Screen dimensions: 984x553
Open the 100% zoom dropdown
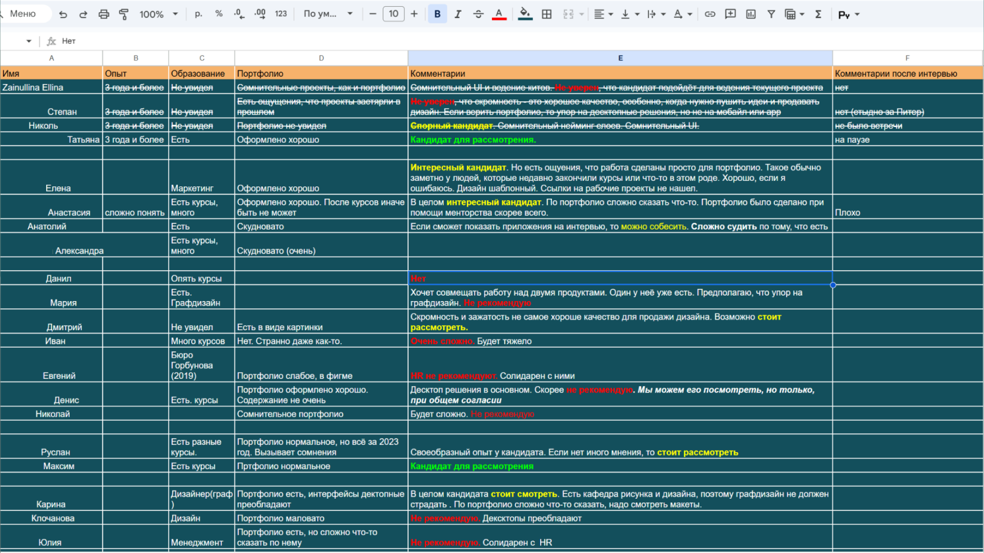coord(158,14)
